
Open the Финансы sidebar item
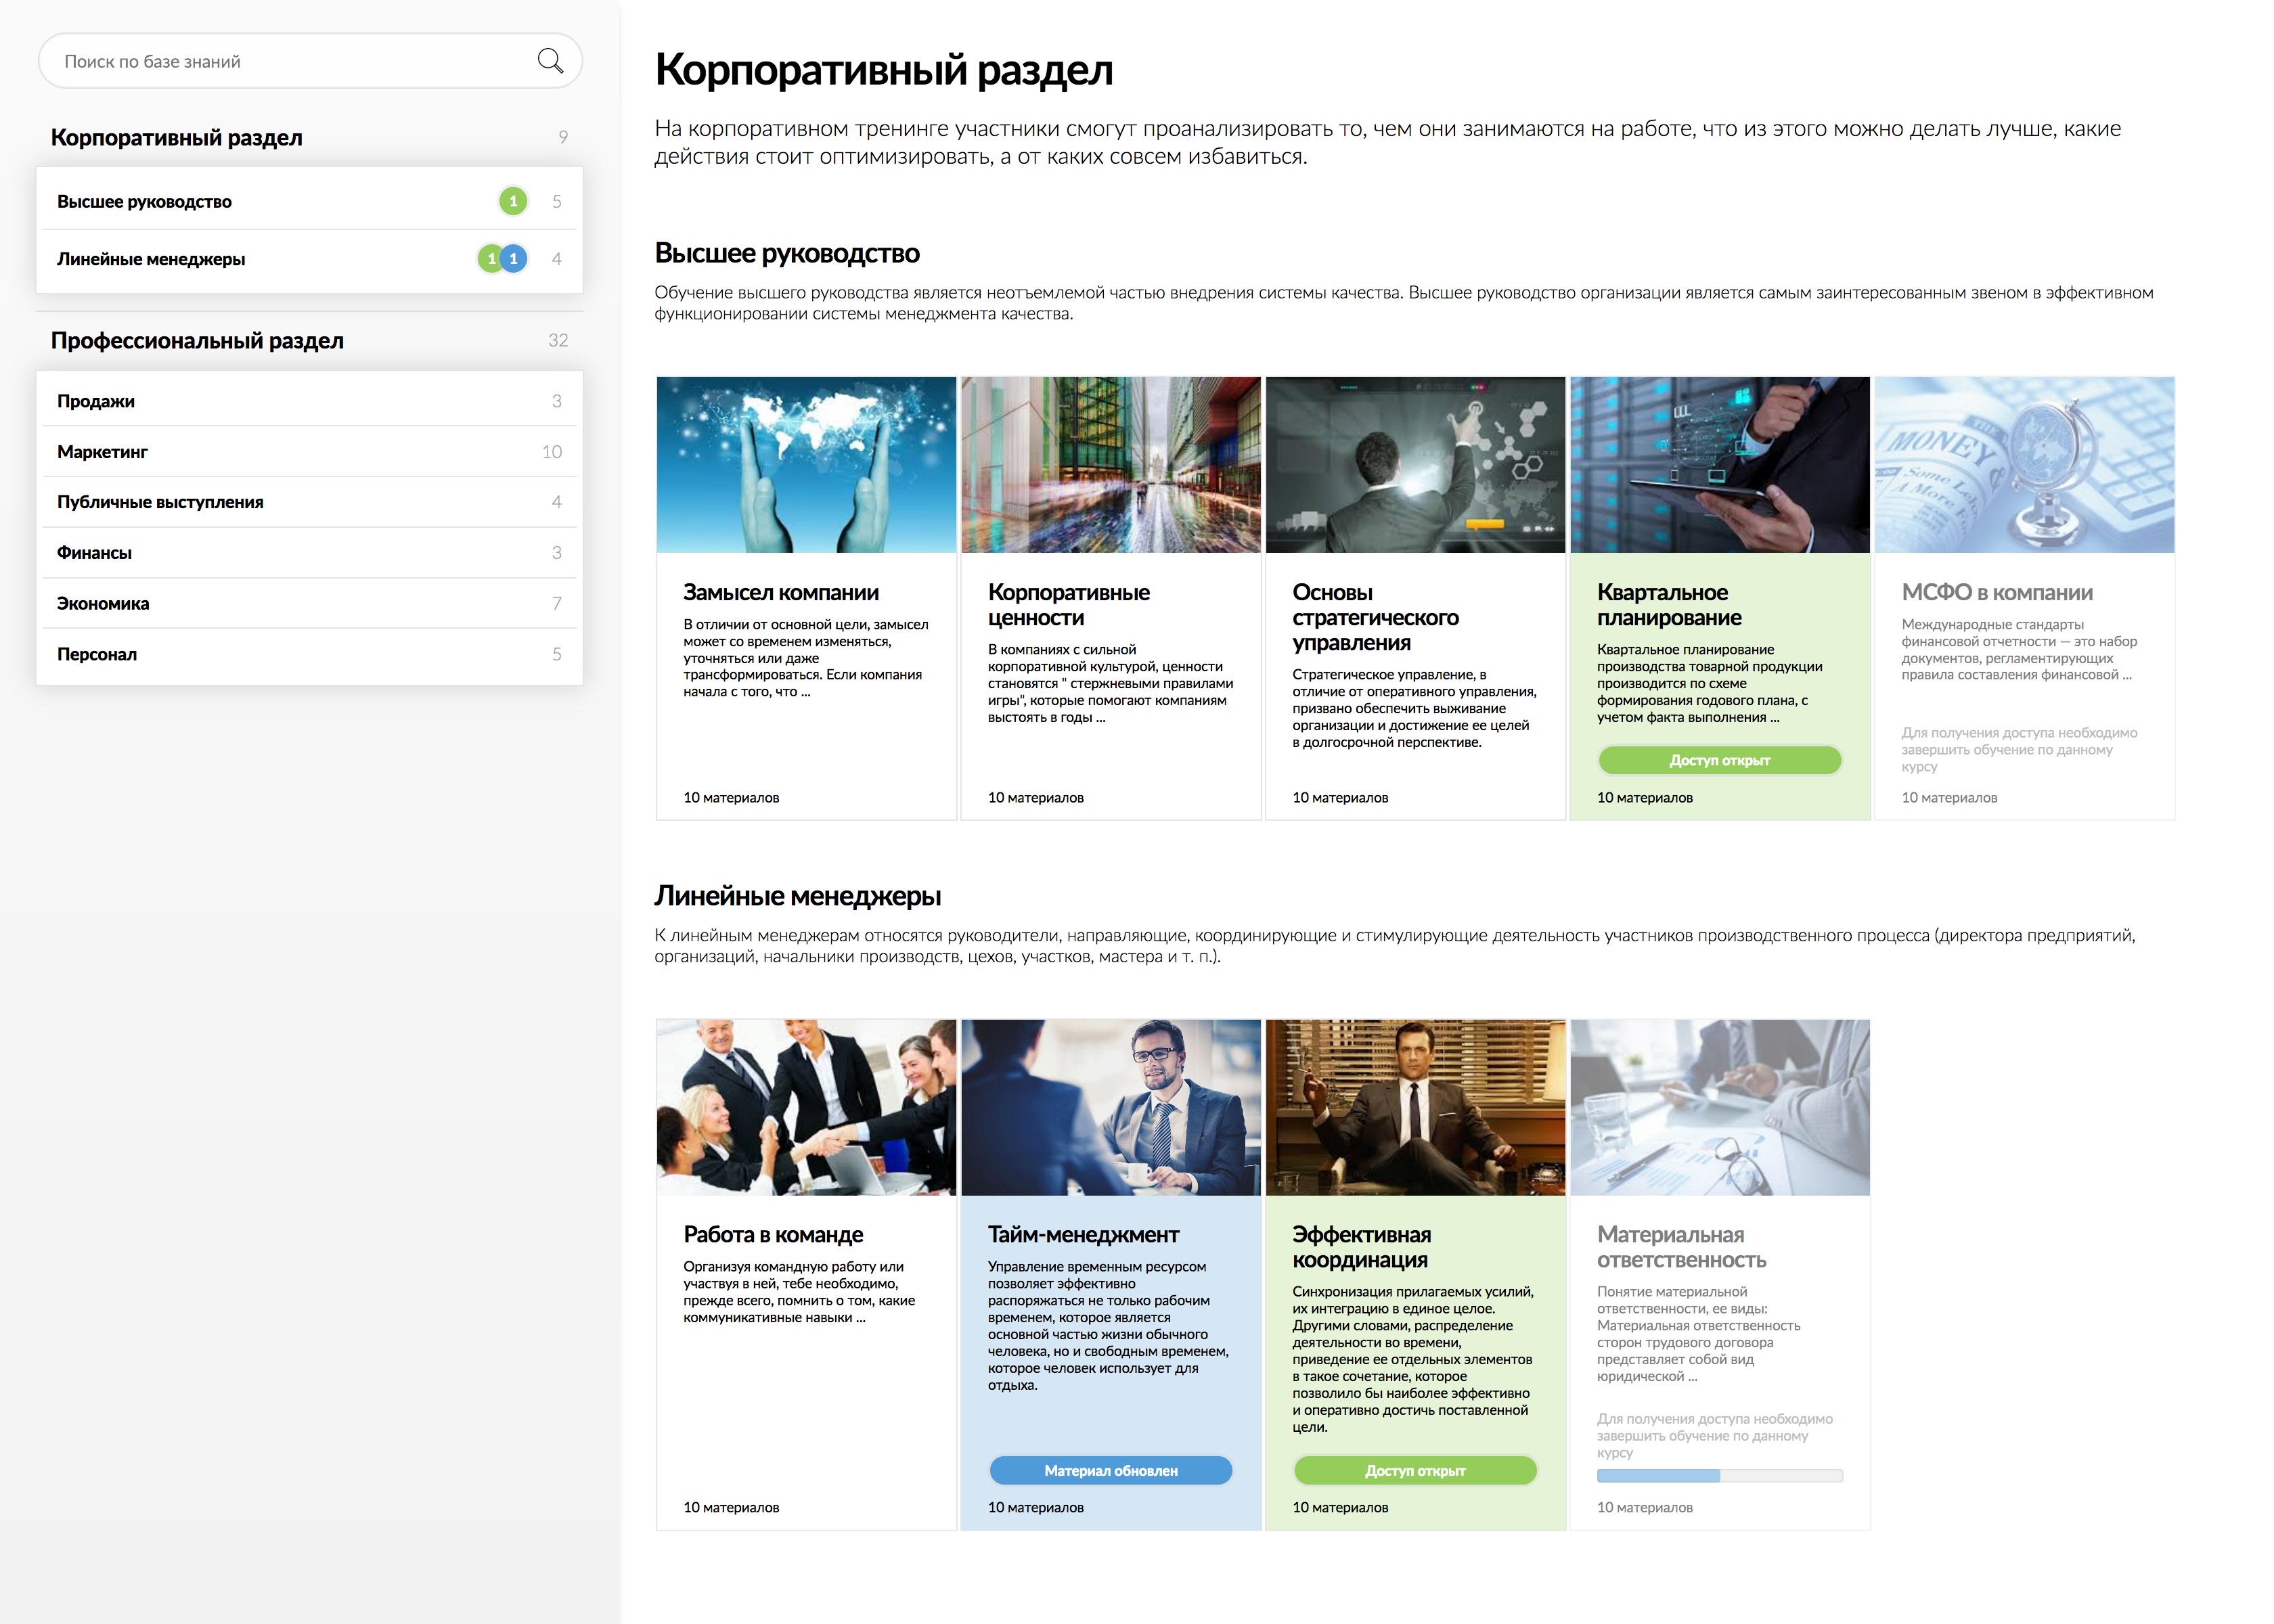point(94,553)
